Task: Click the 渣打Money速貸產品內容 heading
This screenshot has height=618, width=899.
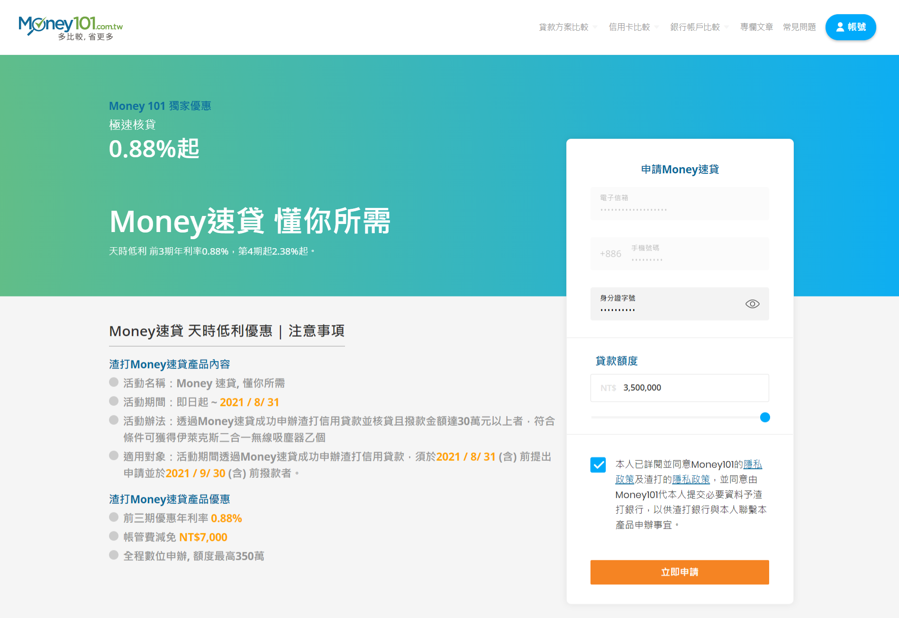Action: click(x=170, y=364)
